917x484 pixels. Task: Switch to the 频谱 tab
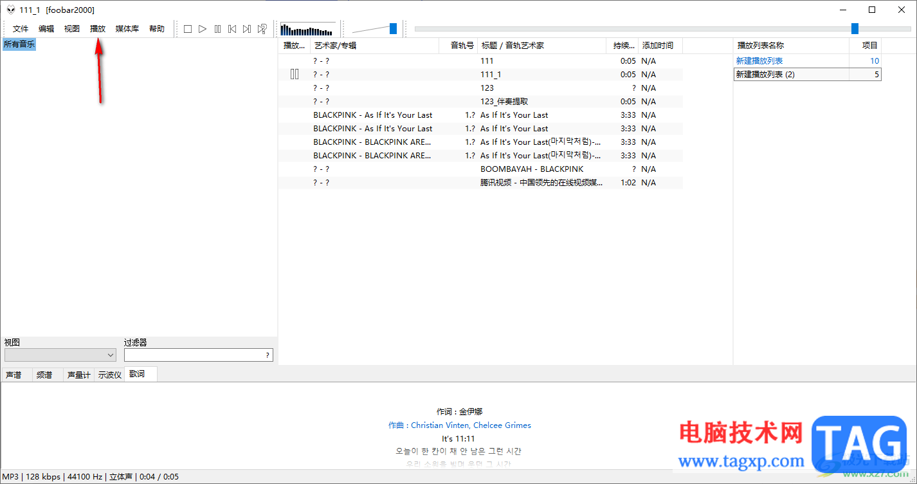coord(47,375)
